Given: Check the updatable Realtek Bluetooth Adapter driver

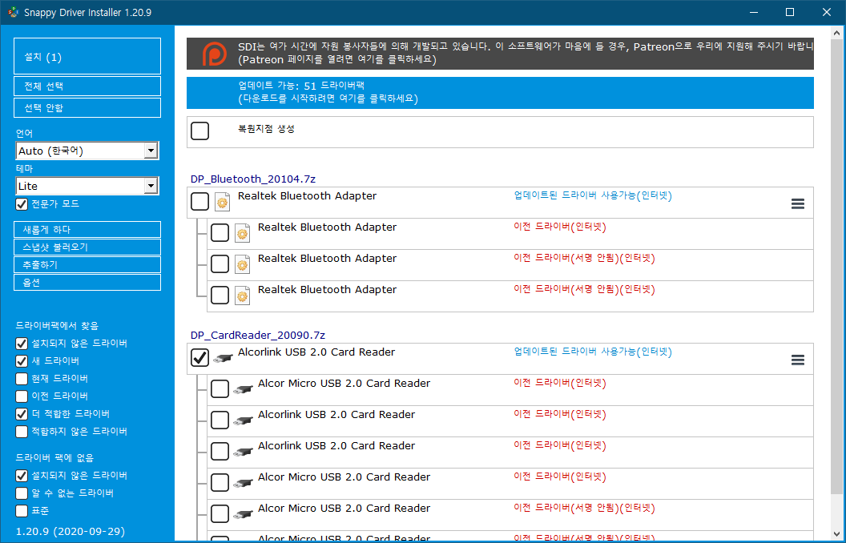Looking at the screenshot, I should tap(199, 202).
